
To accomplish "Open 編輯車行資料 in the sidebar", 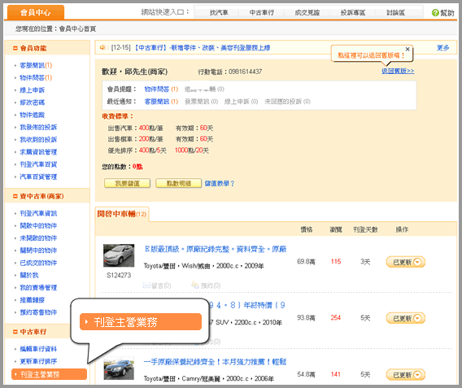I will coord(38,349).
